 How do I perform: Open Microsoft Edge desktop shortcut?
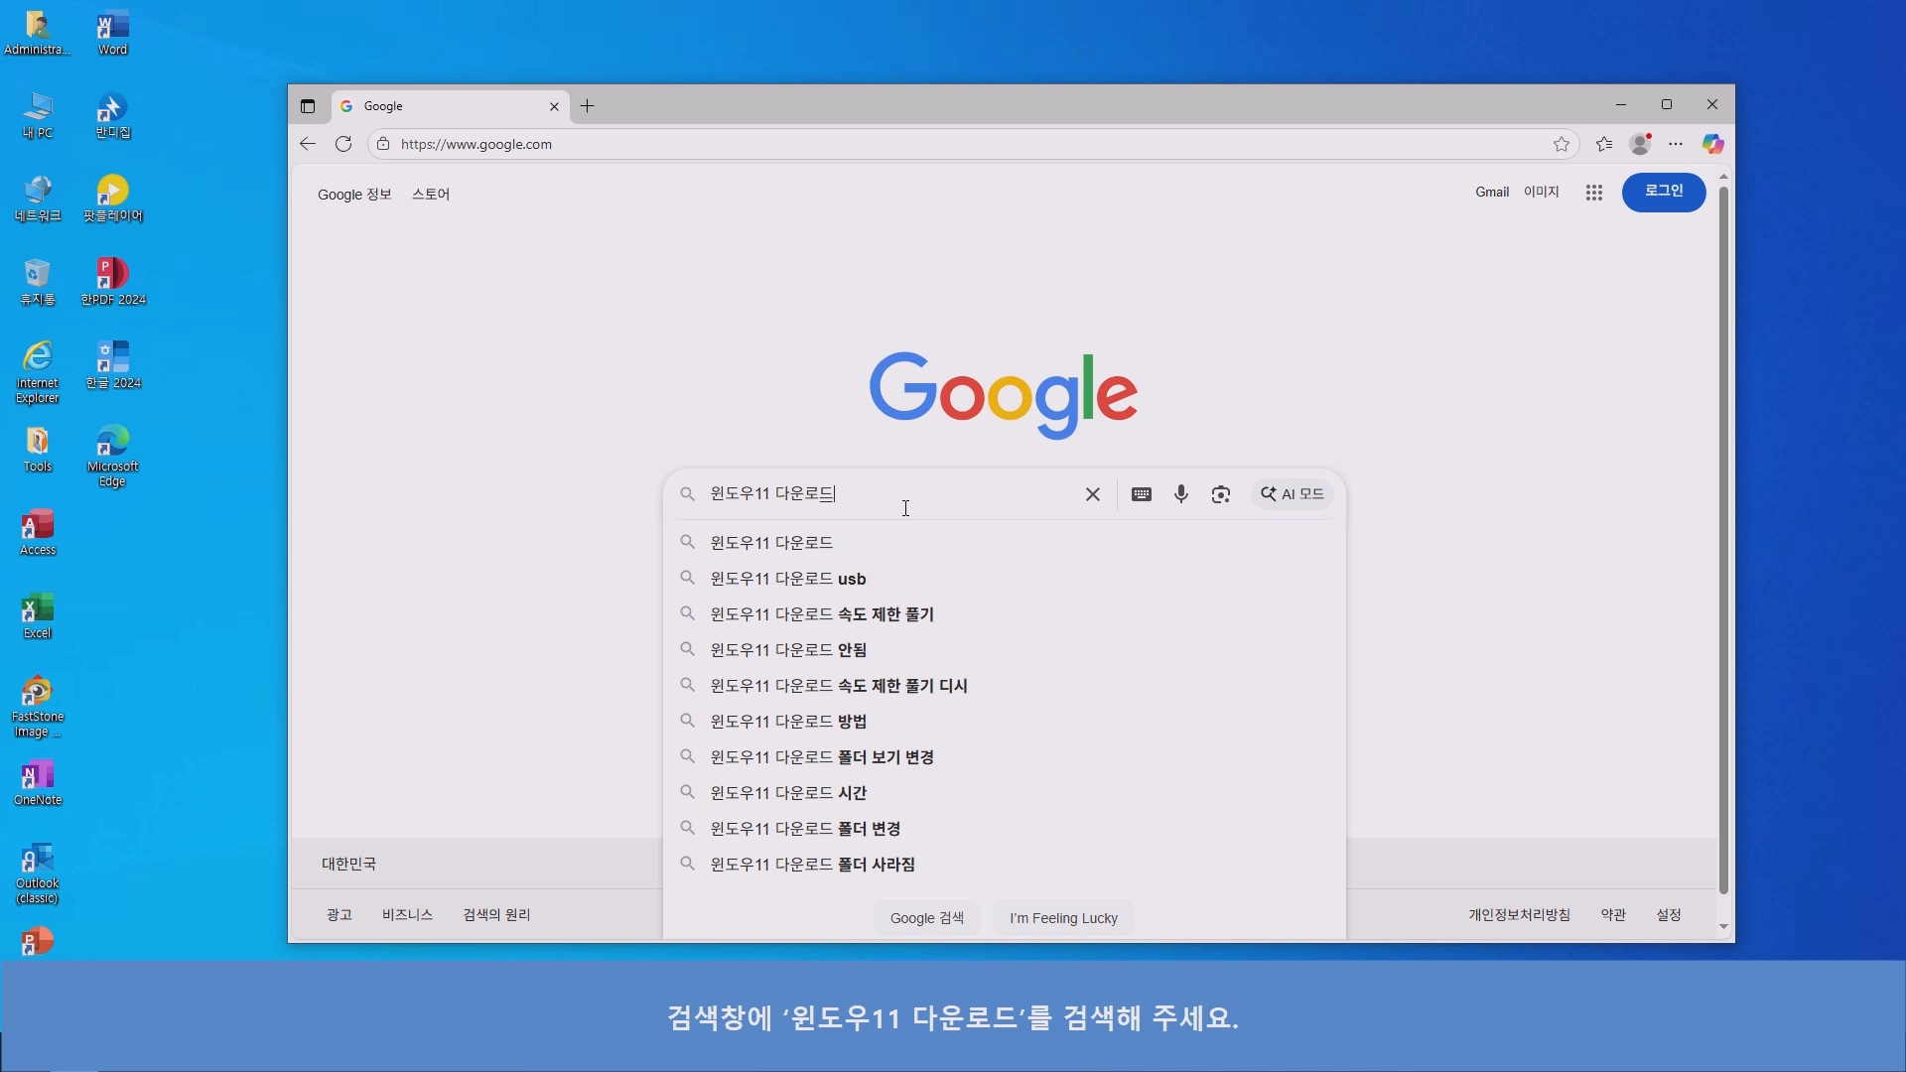pyautogui.click(x=112, y=455)
